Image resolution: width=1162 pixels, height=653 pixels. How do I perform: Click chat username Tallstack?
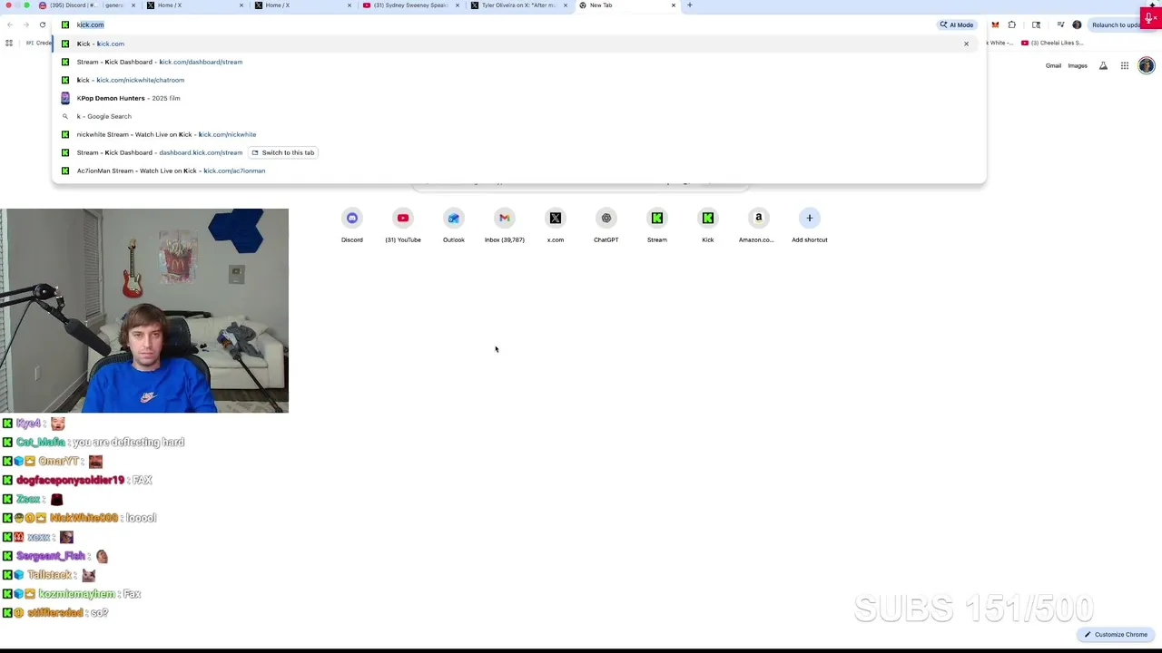[49, 575]
